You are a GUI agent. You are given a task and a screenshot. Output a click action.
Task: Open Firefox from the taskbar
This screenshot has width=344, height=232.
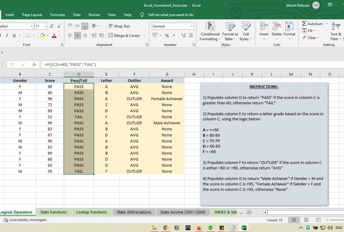199,228
